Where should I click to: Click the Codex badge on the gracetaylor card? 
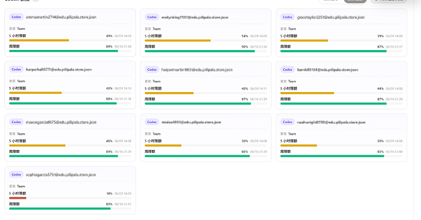click(x=287, y=17)
